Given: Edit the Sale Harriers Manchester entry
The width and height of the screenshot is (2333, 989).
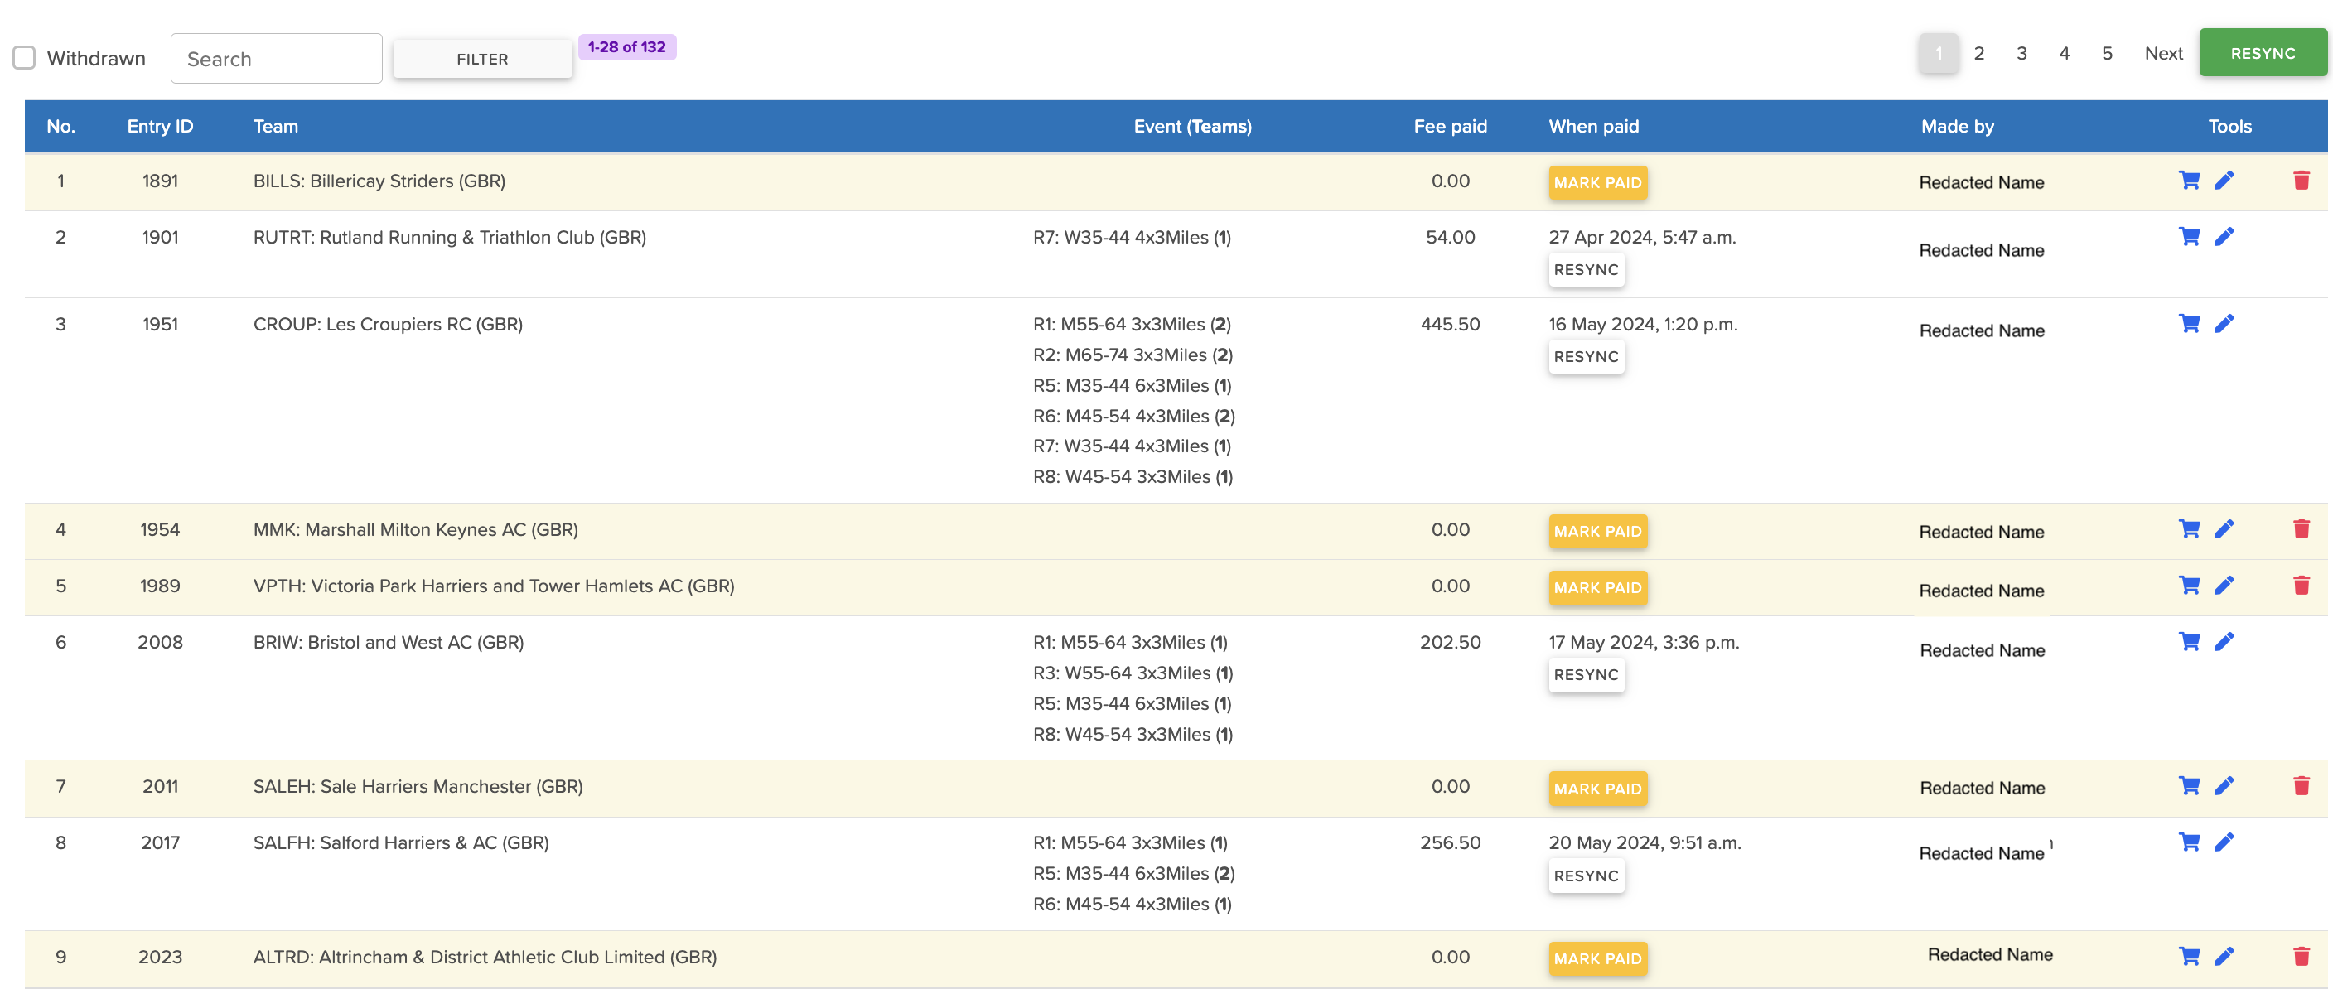Looking at the screenshot, I should [2224, 785].
